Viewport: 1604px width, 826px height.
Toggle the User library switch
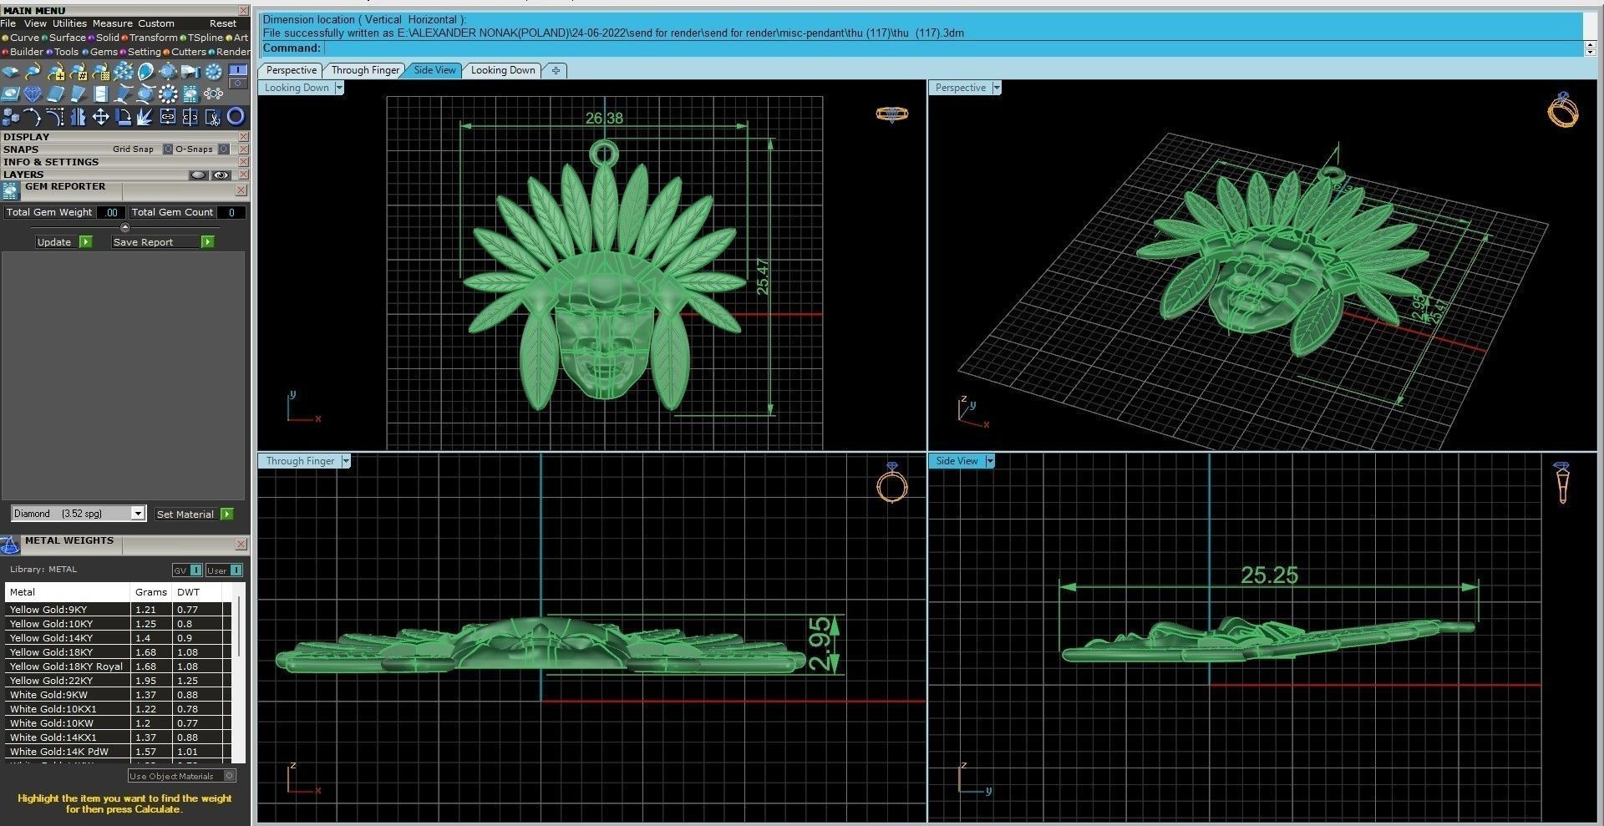224,570
